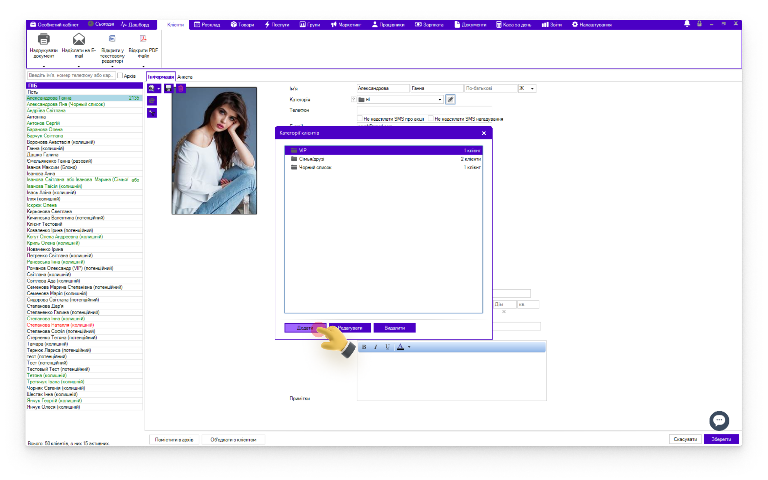
Task: Expand the Надіслати на E-mail dropdown arrow
Action: click(79, 66)
